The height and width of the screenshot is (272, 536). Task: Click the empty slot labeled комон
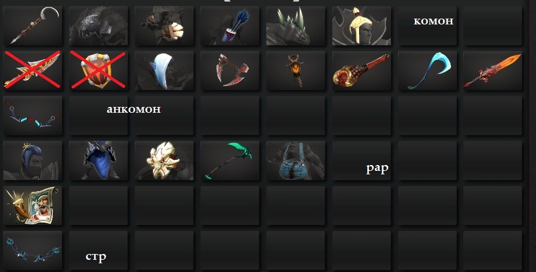[427, 26]
